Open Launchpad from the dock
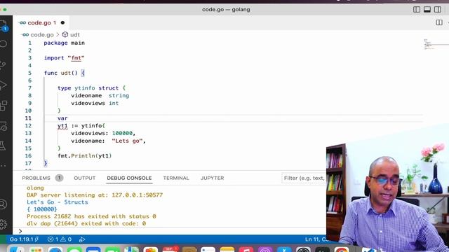The height and width of the screenshot is (252, 449). tap(36, 249)
